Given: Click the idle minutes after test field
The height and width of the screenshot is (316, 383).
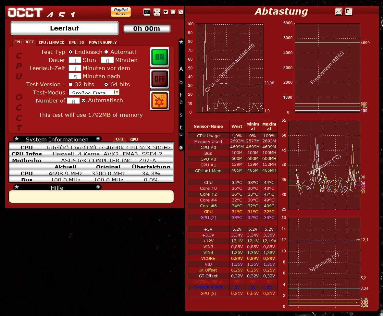Looking at the screenshot, I should [x=75, y=76].
